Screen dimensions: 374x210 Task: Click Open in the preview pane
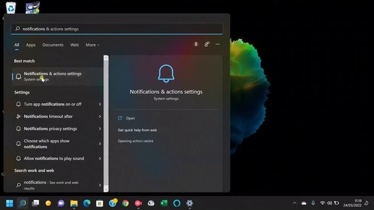(x=130, y=118)
